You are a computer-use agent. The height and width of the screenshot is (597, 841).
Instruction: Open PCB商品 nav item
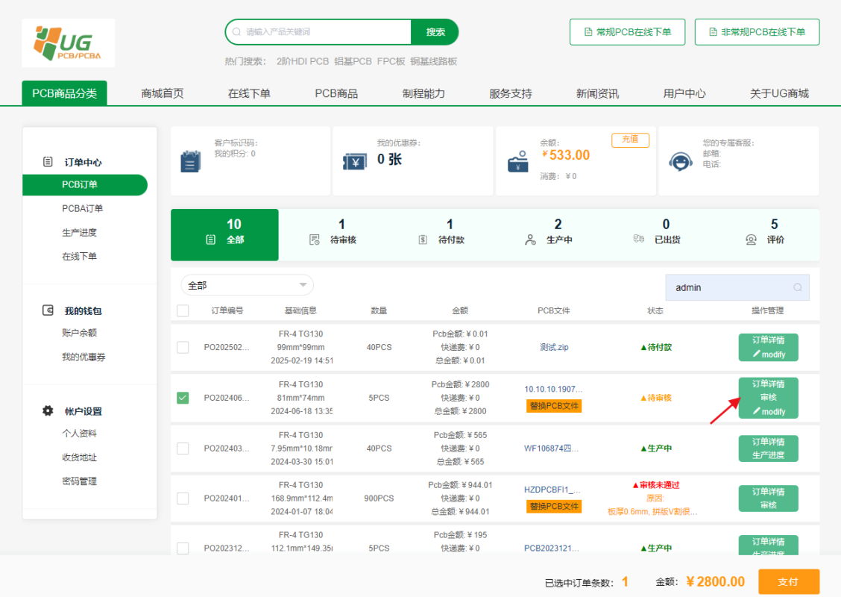336,93
